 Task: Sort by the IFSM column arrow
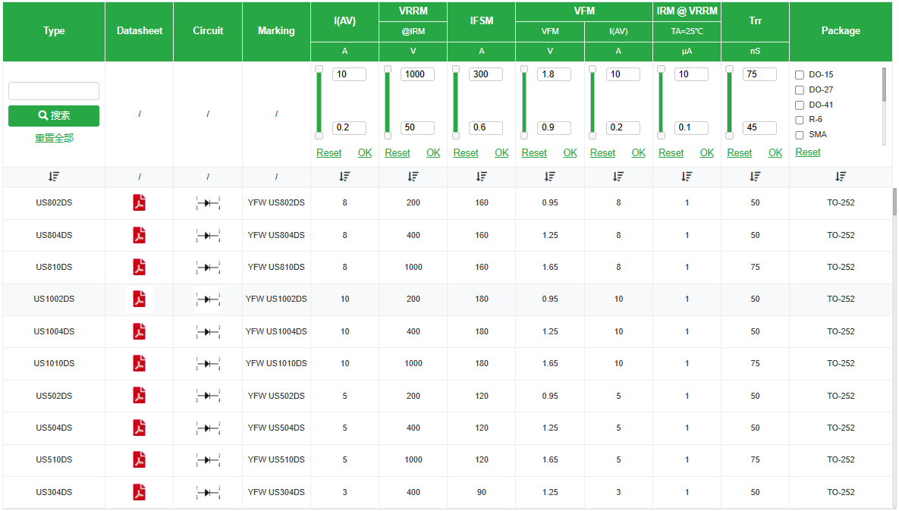(x=481, y=177)
